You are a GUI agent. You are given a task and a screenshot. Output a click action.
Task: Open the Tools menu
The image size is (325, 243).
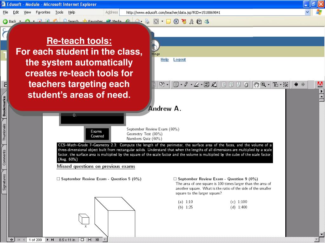59,12
